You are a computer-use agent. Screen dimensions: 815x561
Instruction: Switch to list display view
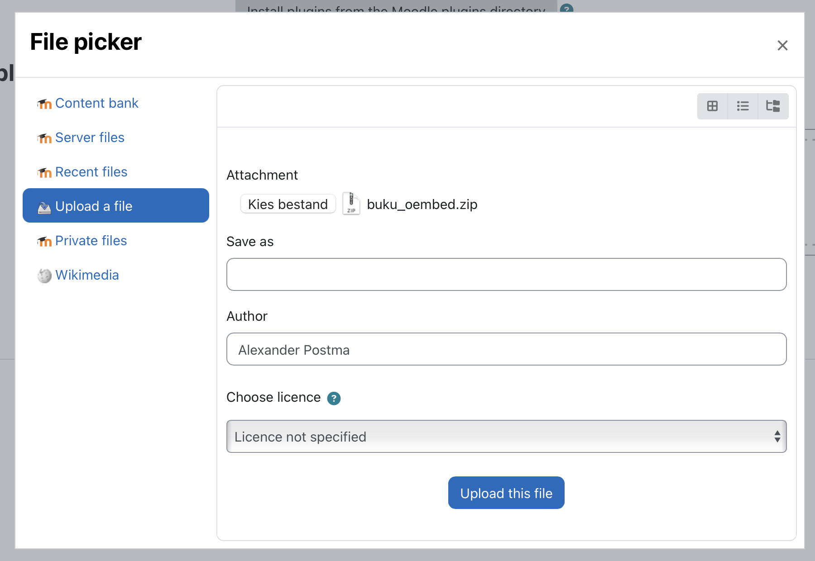[x=743, y=106]
